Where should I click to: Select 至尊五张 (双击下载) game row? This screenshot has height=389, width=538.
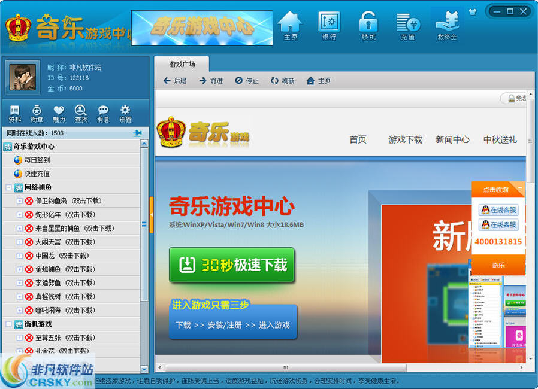tap(71, 338)
